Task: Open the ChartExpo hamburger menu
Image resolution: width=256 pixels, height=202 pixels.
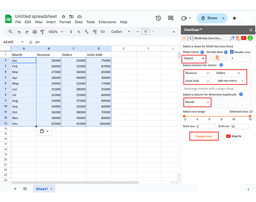Action: (184, 38)
